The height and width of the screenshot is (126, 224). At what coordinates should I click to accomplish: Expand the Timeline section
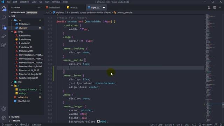(15, 121)
